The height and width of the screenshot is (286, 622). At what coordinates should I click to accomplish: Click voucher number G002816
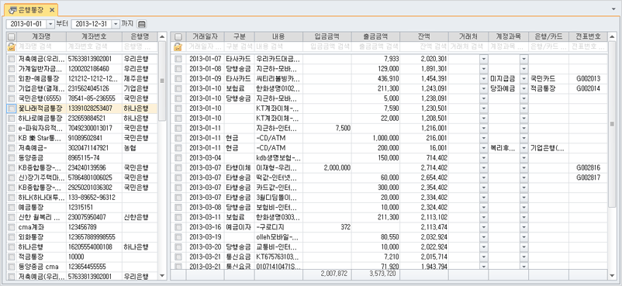tap(588, 167)
